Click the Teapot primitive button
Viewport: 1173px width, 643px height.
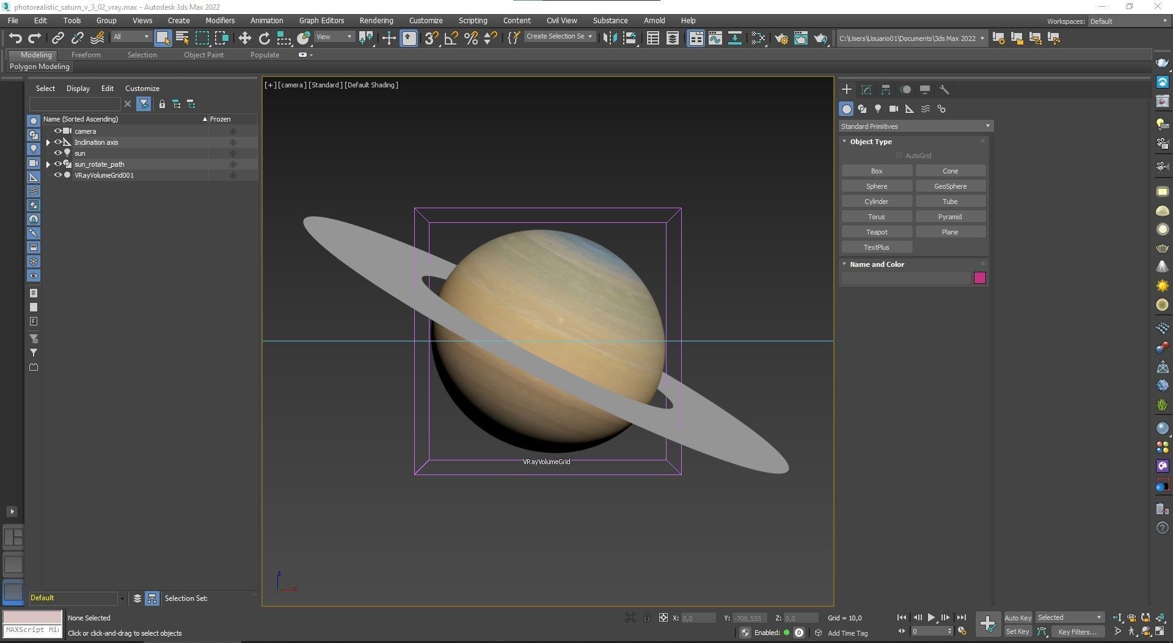click(877, 232)
